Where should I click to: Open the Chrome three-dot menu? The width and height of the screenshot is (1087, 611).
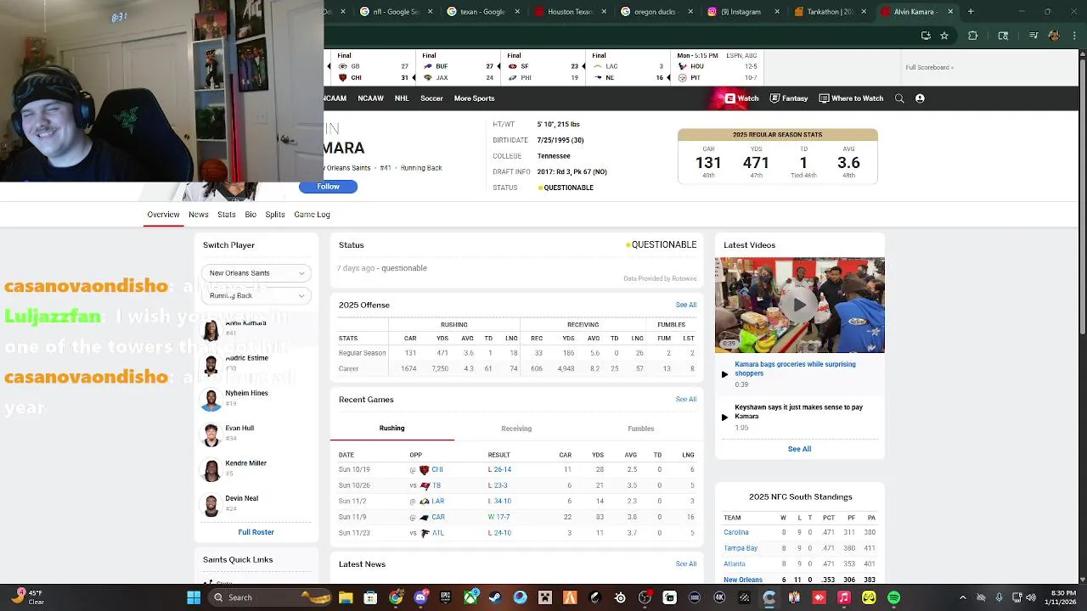(x=1074, y=36)
